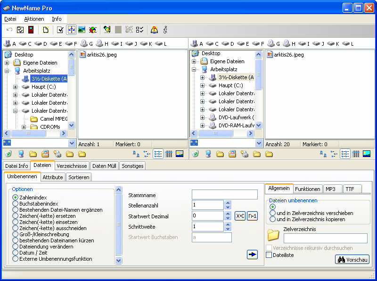Choose 'und in Zielverzeichnis kopieren' option
Viewport: 377px width, 281px height.
click(x=273, y=219)
